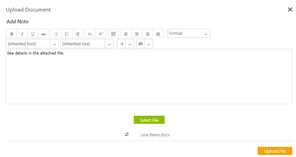This screenshot has width=296, height=157.
Task: Close the Upload Document dialog
Action: (290, 9)
